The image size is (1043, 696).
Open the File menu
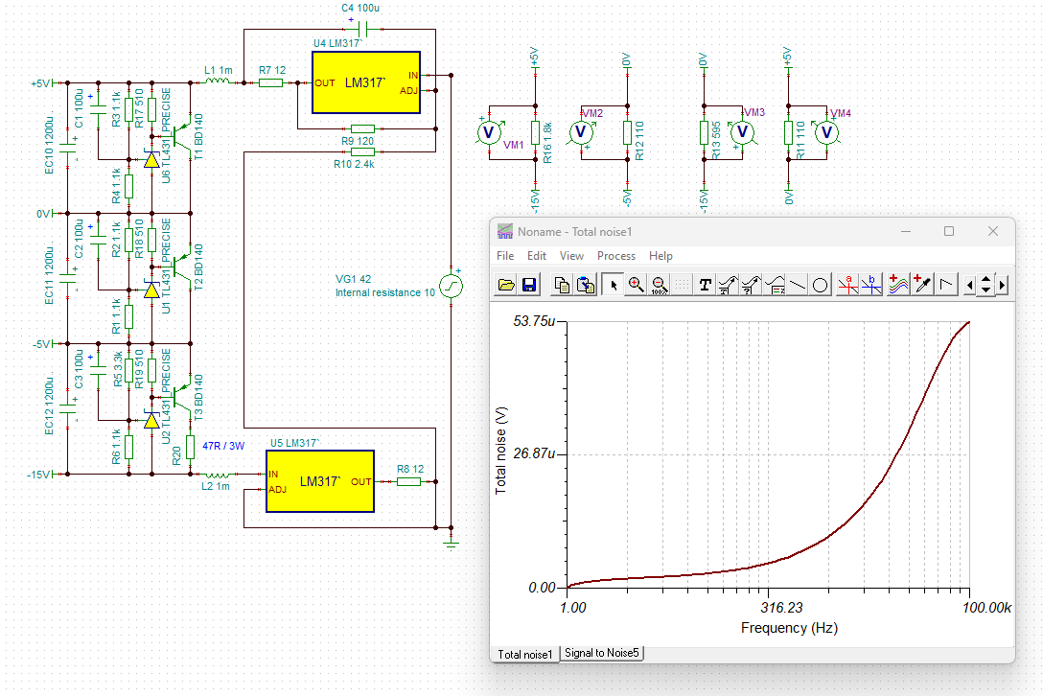(x=505, y=256)
